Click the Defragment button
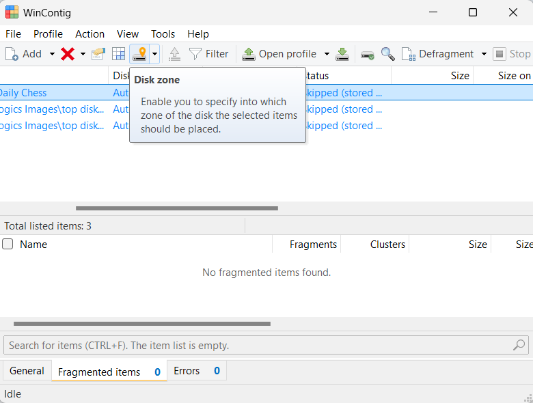 pyautogui.click(x=438, y=54)
